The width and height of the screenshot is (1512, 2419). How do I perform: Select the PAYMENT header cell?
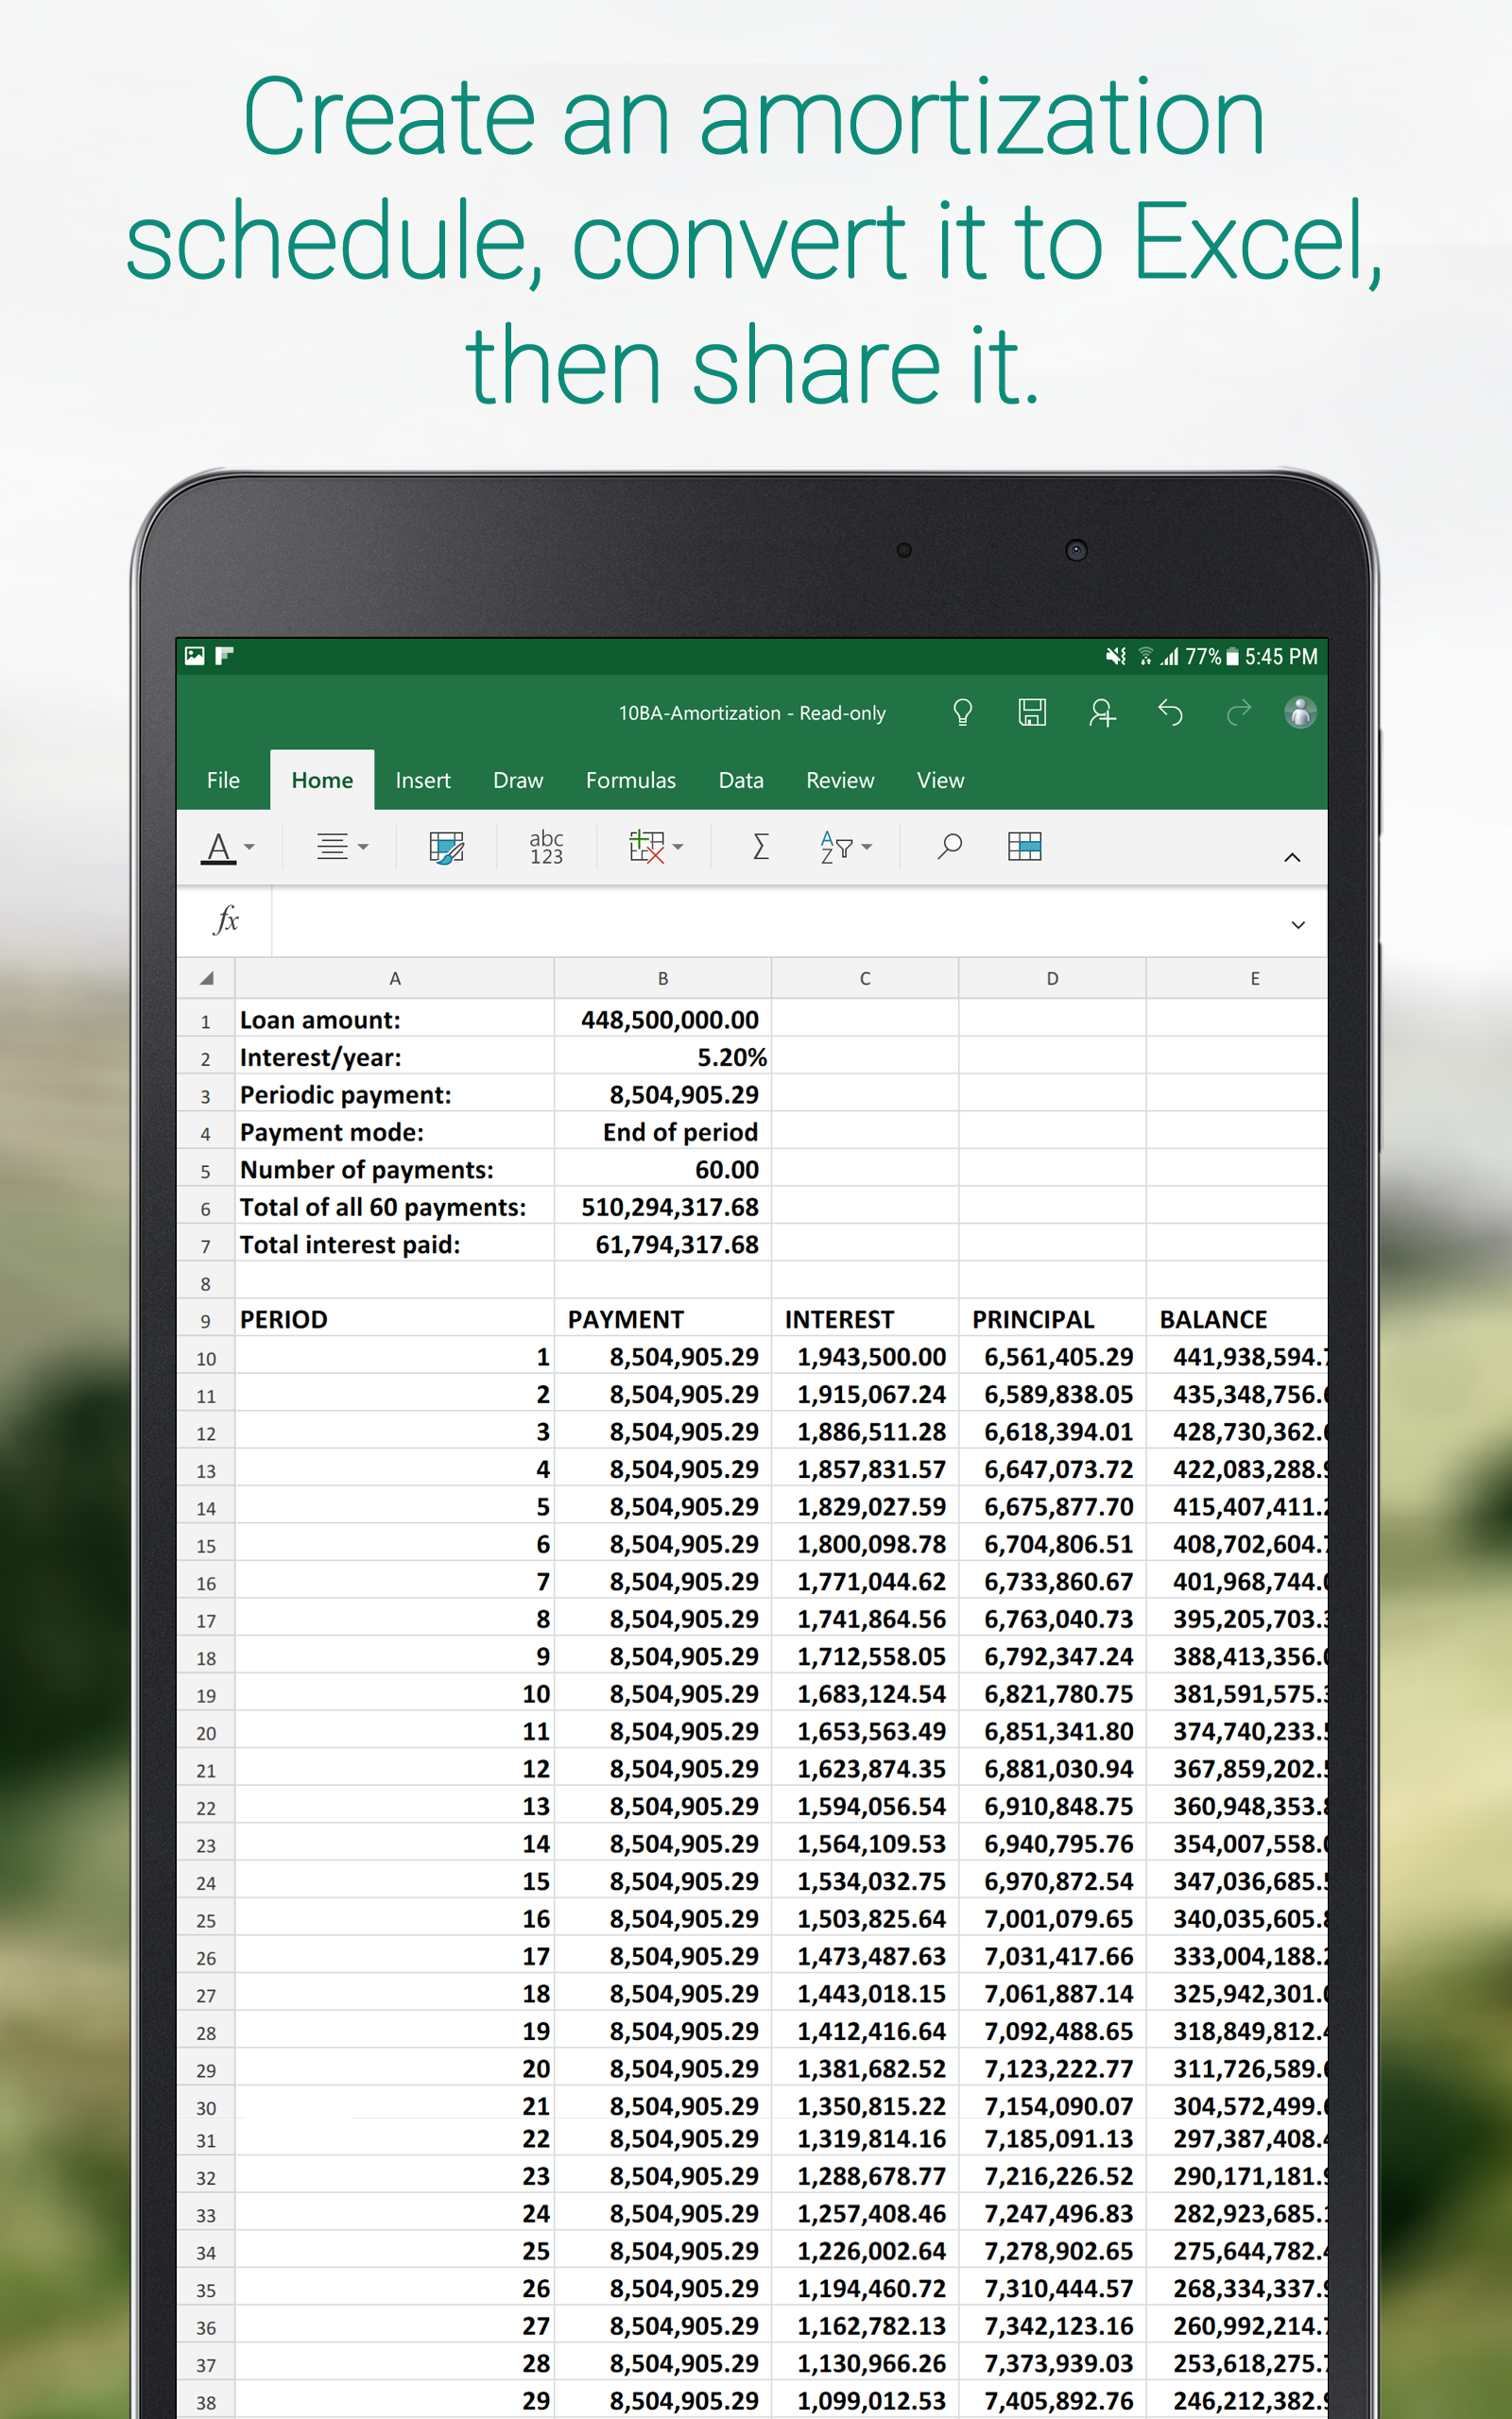(x=663, y=1319)
